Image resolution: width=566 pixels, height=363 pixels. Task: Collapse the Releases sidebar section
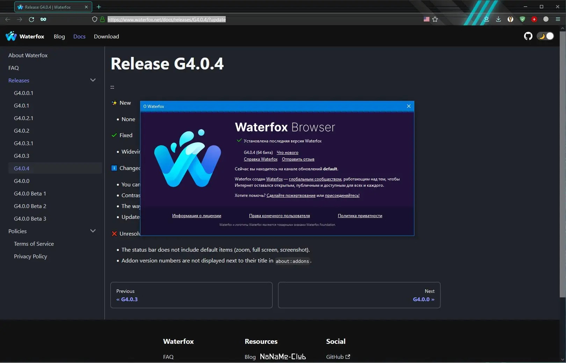(x=93, y=80)
